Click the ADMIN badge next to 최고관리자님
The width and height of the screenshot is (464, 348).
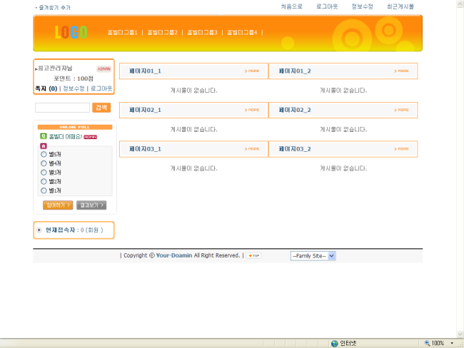coord(104,69)
